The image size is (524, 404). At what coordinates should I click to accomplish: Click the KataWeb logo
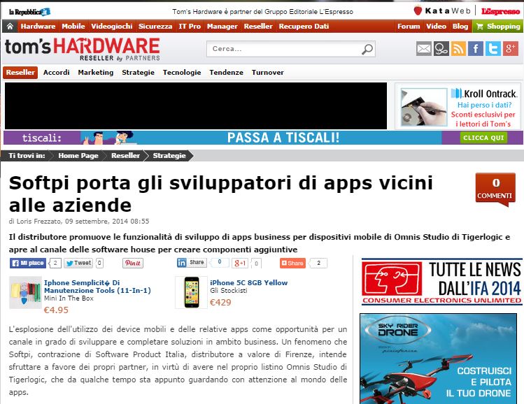click(x=442, y=11)
